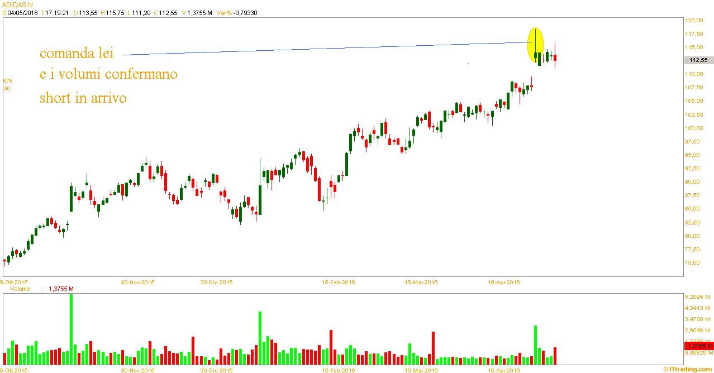The height and width of the screenshot is (373, 714).
Task: Click the red current volume tag 1,3755 M
Action: 698,346
